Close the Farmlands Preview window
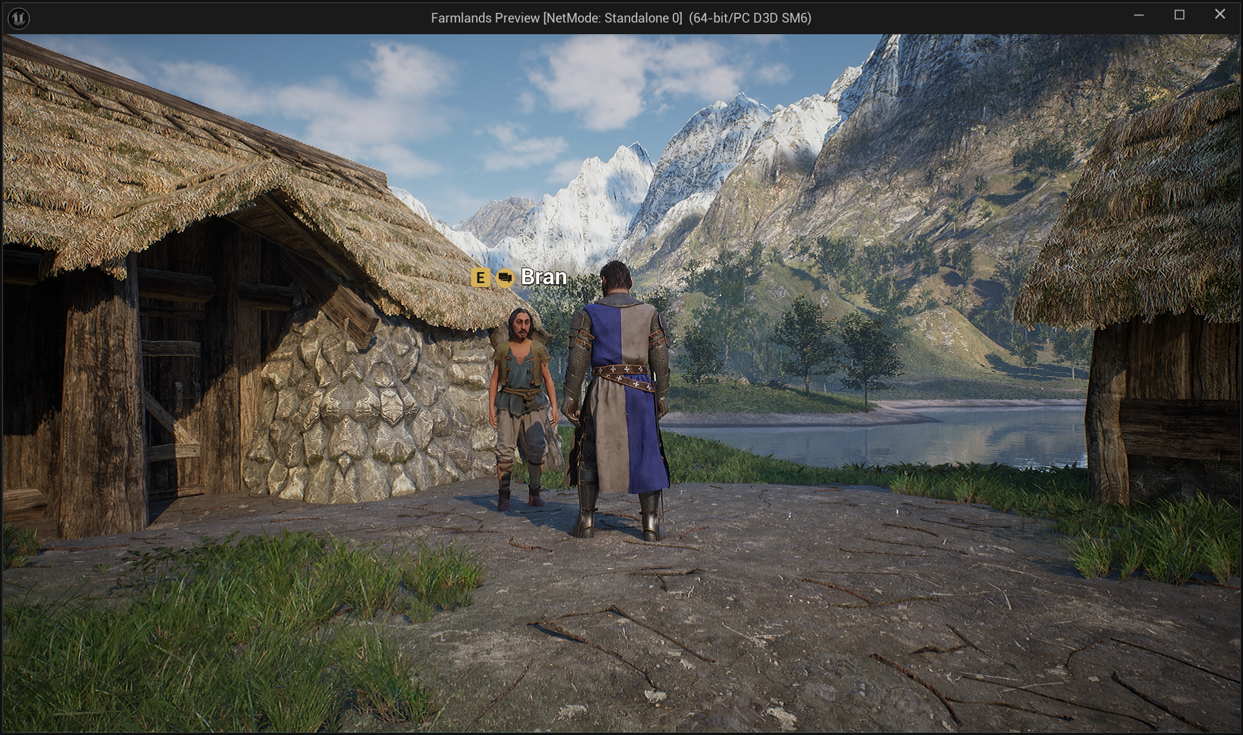 coord(1220,15)
